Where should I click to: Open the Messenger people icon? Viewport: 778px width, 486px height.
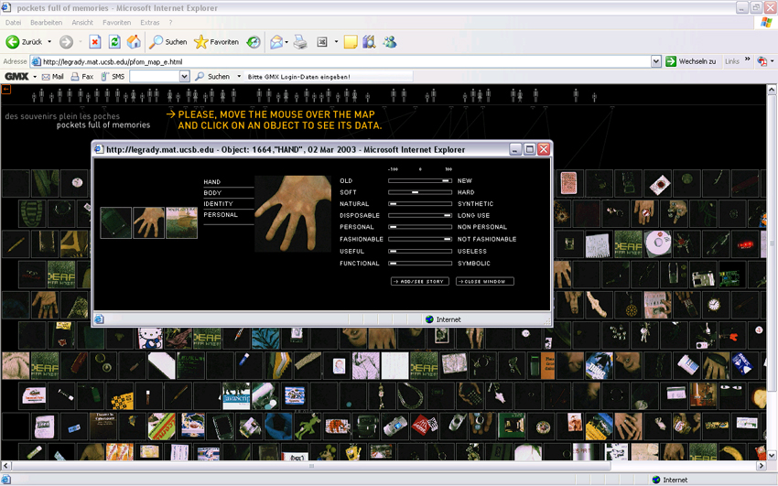coord(390,42)
